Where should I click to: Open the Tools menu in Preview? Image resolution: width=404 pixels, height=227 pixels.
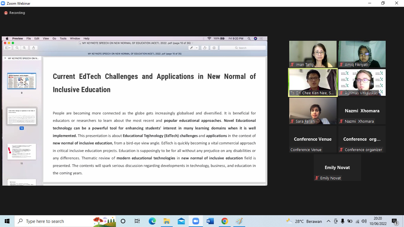tap(63, 38)
